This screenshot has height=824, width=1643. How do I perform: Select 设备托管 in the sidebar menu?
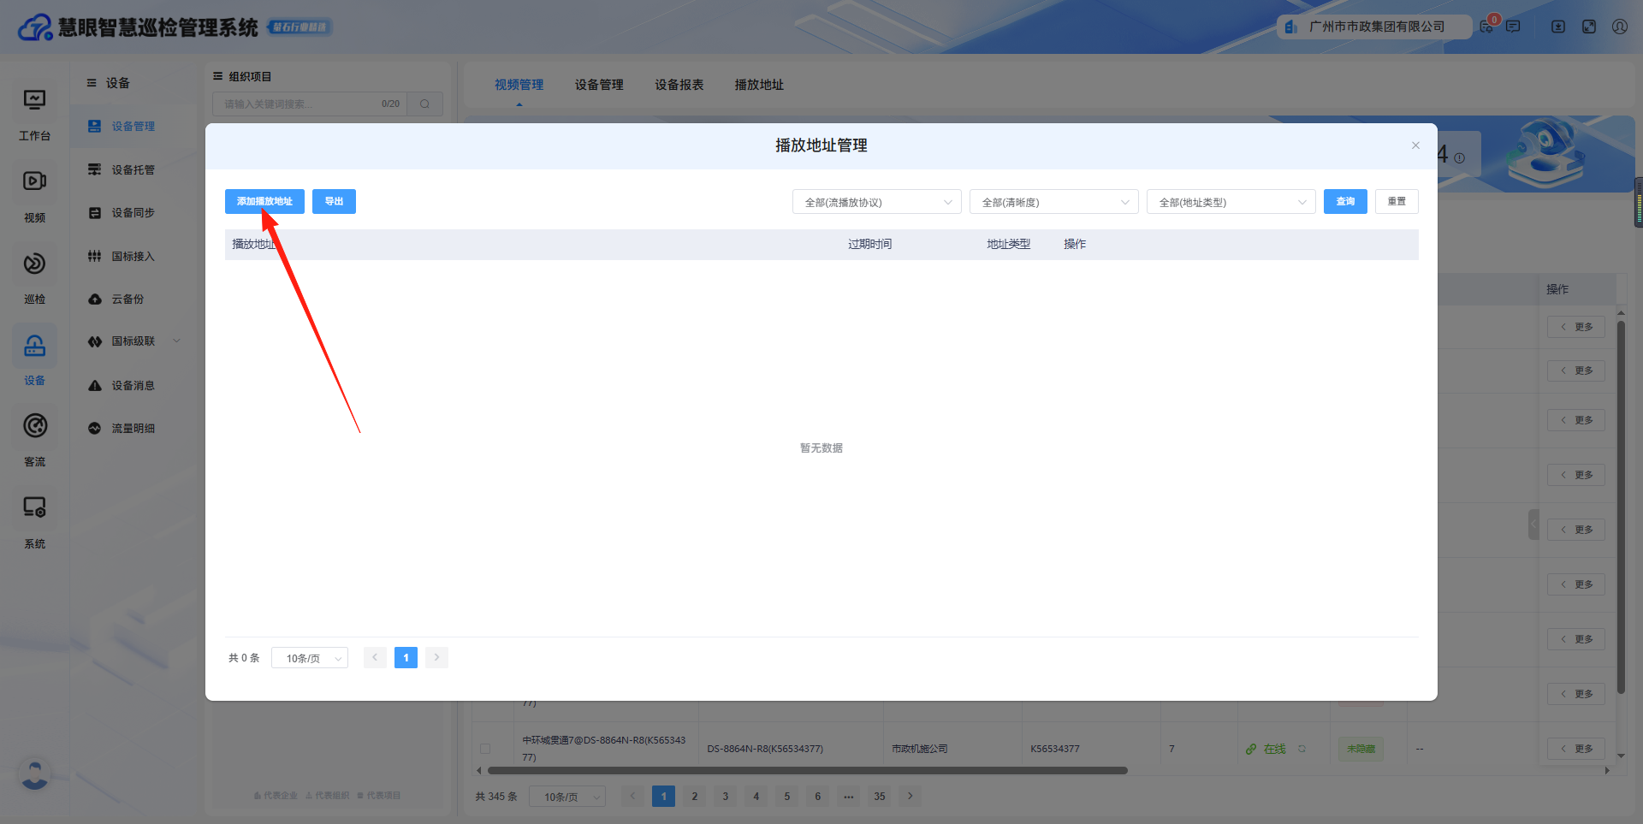(133, 170)
